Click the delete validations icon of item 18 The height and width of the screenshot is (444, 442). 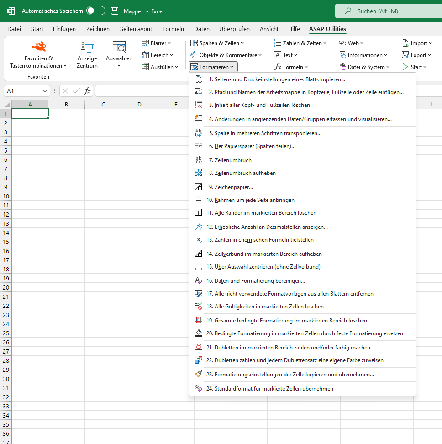(x=199, y=306)
